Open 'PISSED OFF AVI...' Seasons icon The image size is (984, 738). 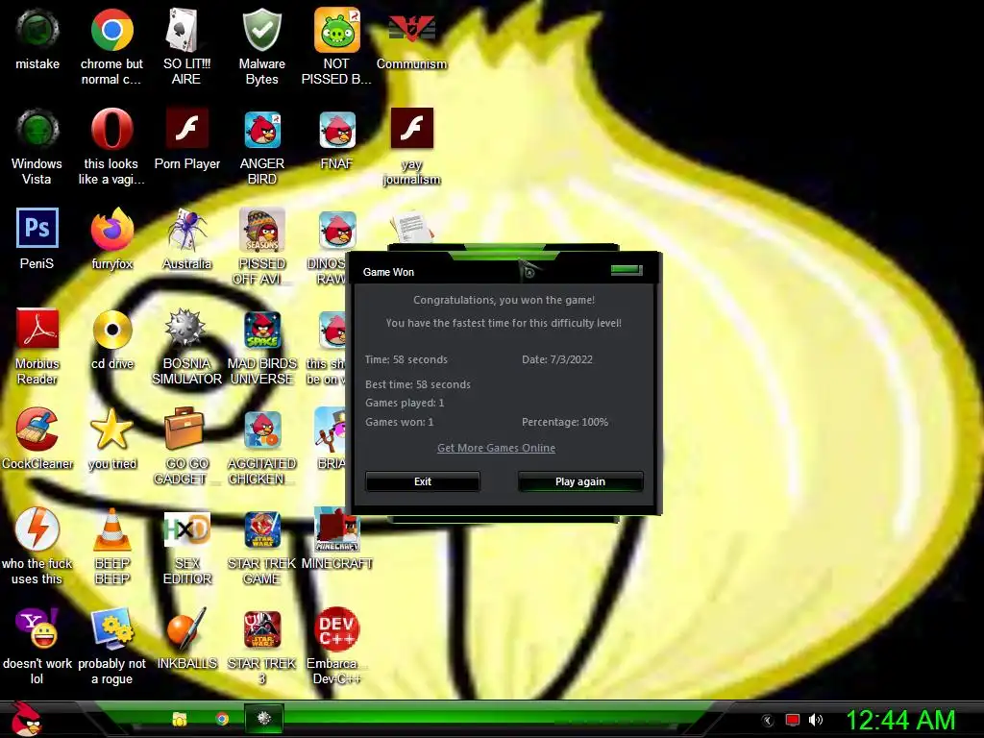click(261, 229)
